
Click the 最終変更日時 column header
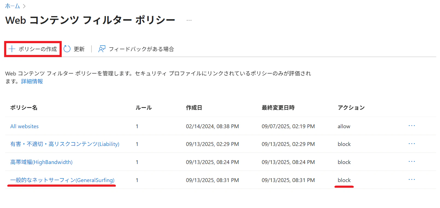click(278, 108)
